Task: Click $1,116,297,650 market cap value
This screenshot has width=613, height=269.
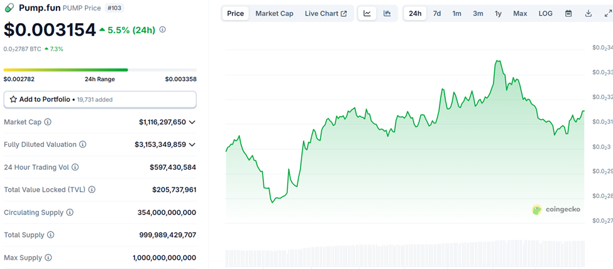Action: [163, 122]
